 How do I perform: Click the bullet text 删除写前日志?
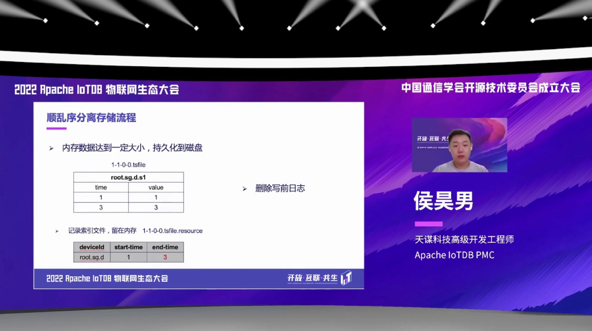point(280,189)
